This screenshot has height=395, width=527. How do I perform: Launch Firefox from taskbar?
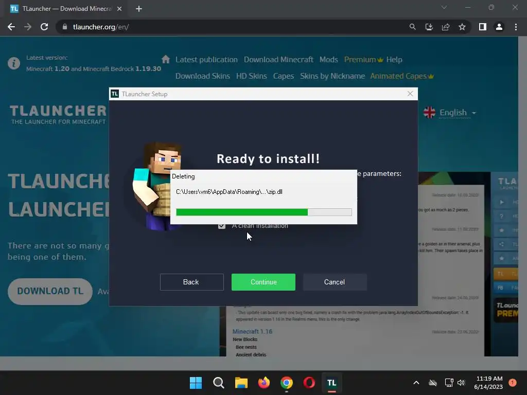[264, 383]
